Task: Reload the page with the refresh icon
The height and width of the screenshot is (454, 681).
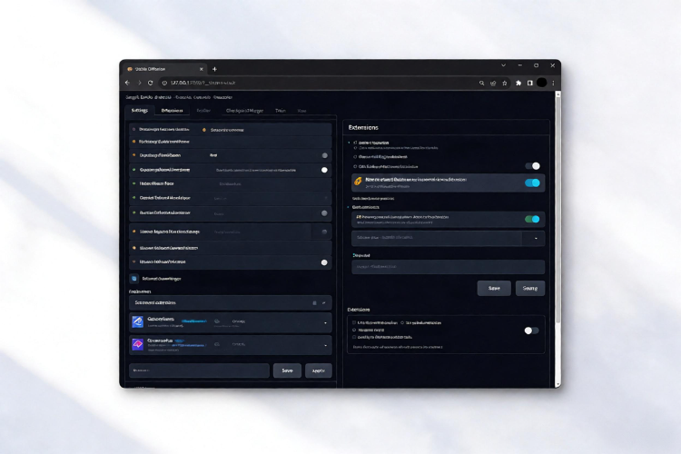Action: coord(150,83)
